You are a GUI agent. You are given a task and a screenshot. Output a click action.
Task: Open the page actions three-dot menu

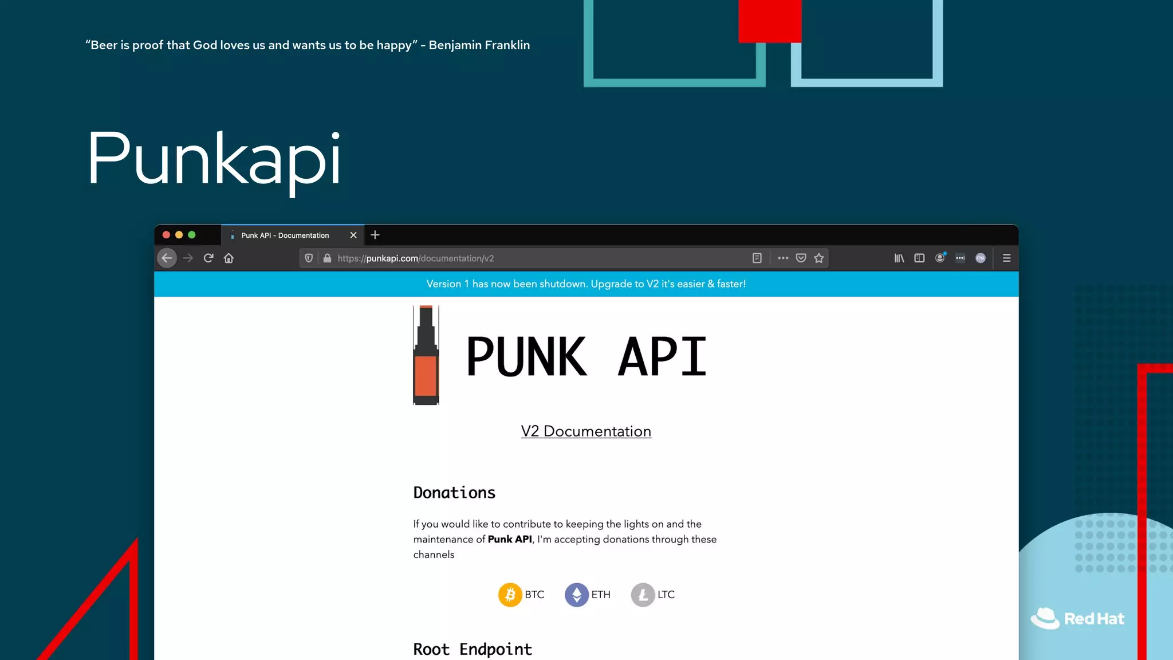pyautogui.click(x=783, y=258)
